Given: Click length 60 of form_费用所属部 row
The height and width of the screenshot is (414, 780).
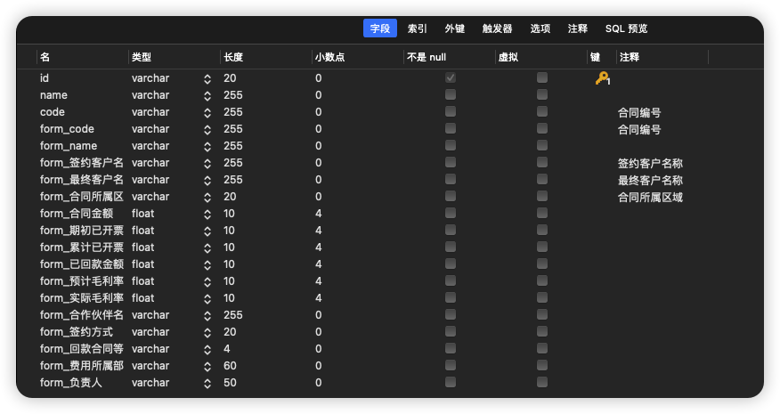Looking at the screenshot, I should coord(230,366).
